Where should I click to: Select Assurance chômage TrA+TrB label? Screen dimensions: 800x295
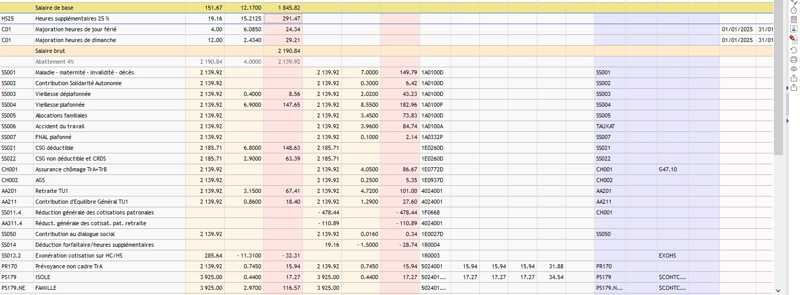click(x=71, y=169)
